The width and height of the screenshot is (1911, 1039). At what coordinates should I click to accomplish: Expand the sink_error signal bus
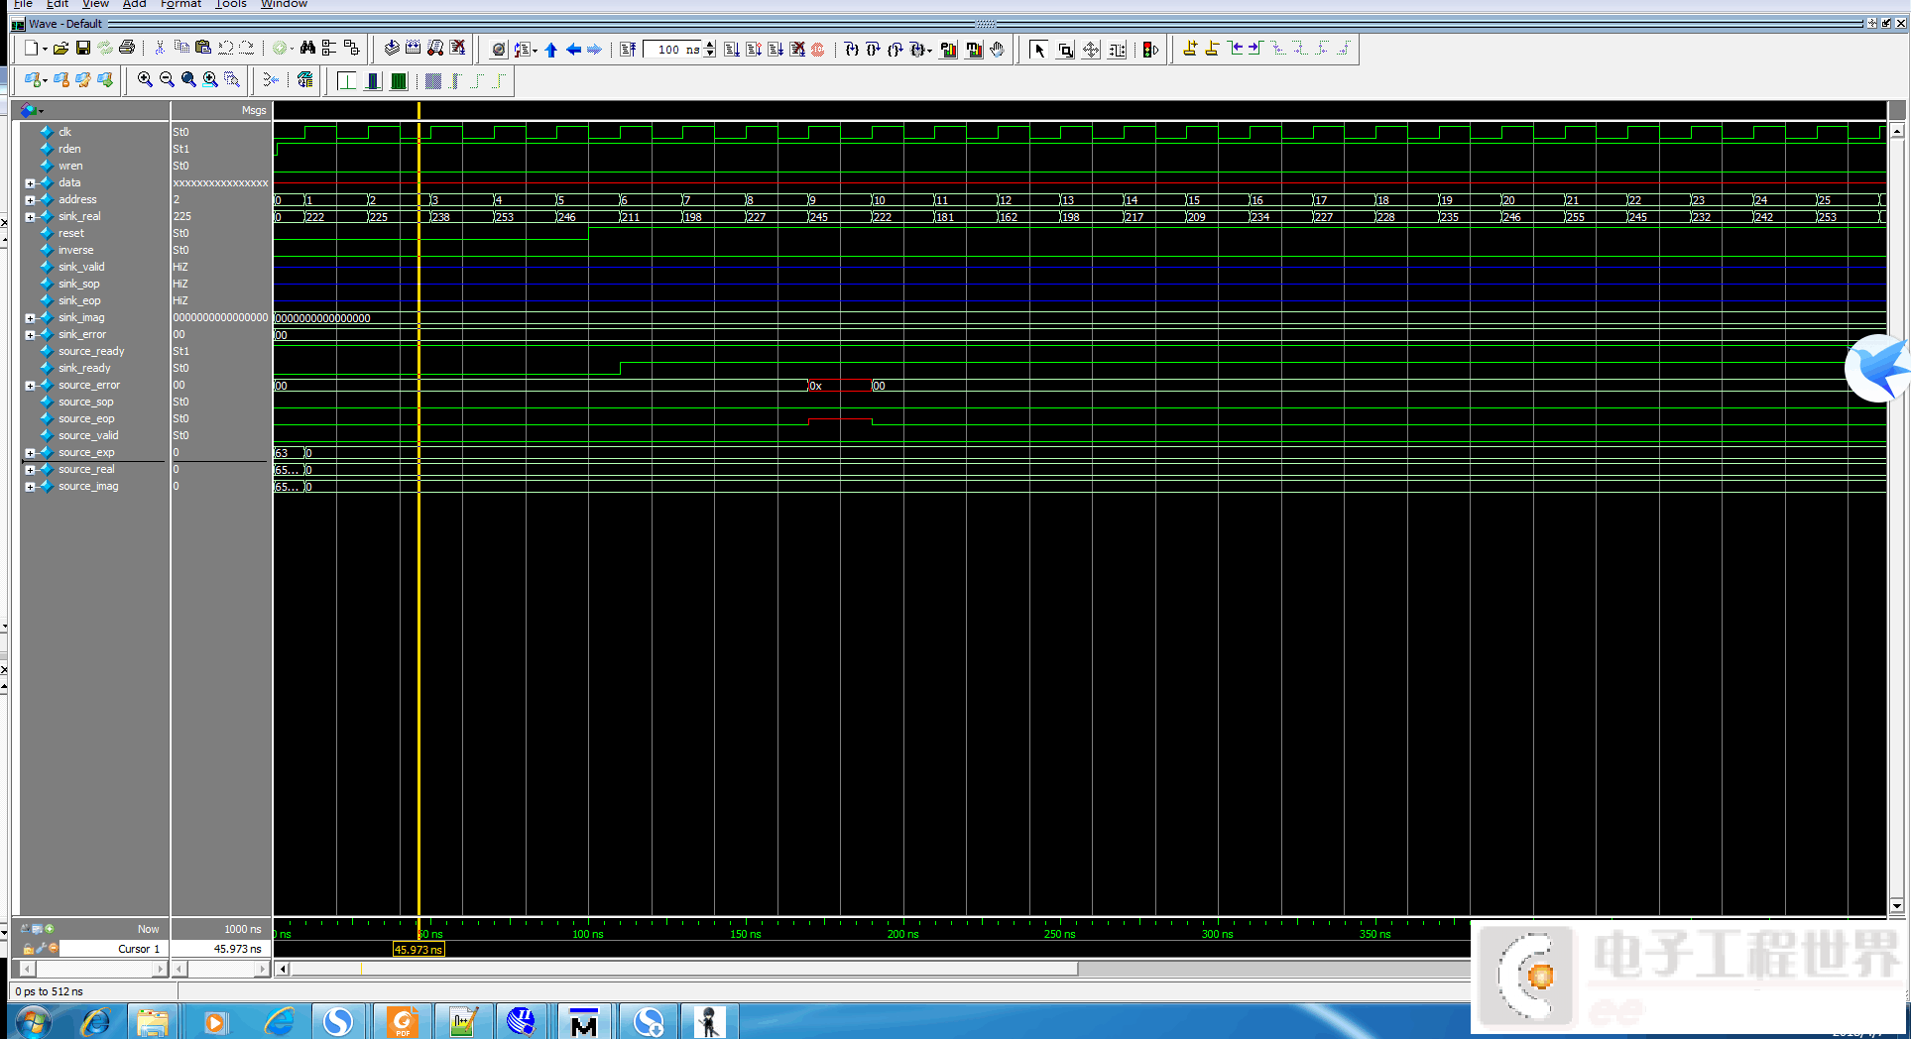pyautogui.click(x=30, y=335)
